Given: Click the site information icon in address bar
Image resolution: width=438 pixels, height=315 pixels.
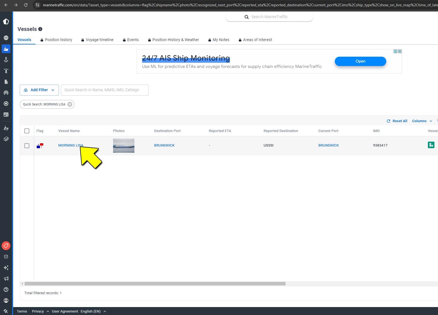Looking at the screenshot, I should [38, 5].
